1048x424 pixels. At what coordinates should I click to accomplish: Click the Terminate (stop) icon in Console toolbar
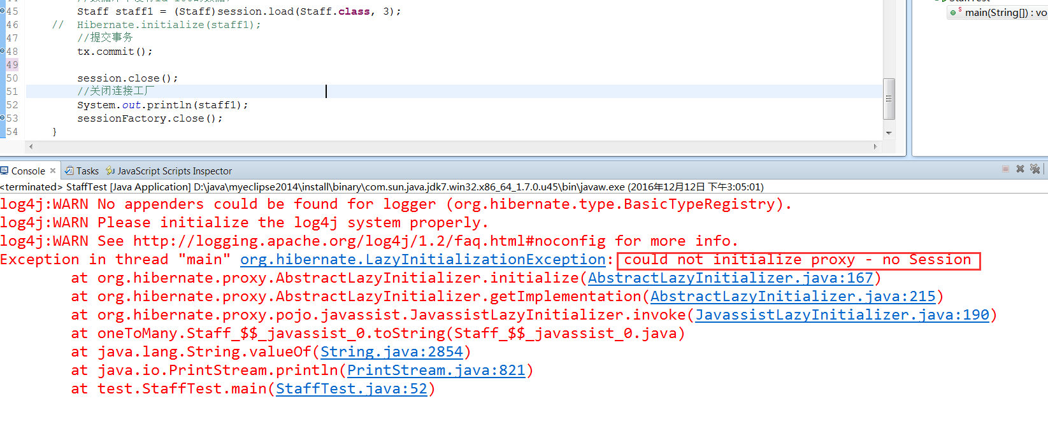[x=1005, y=169]
